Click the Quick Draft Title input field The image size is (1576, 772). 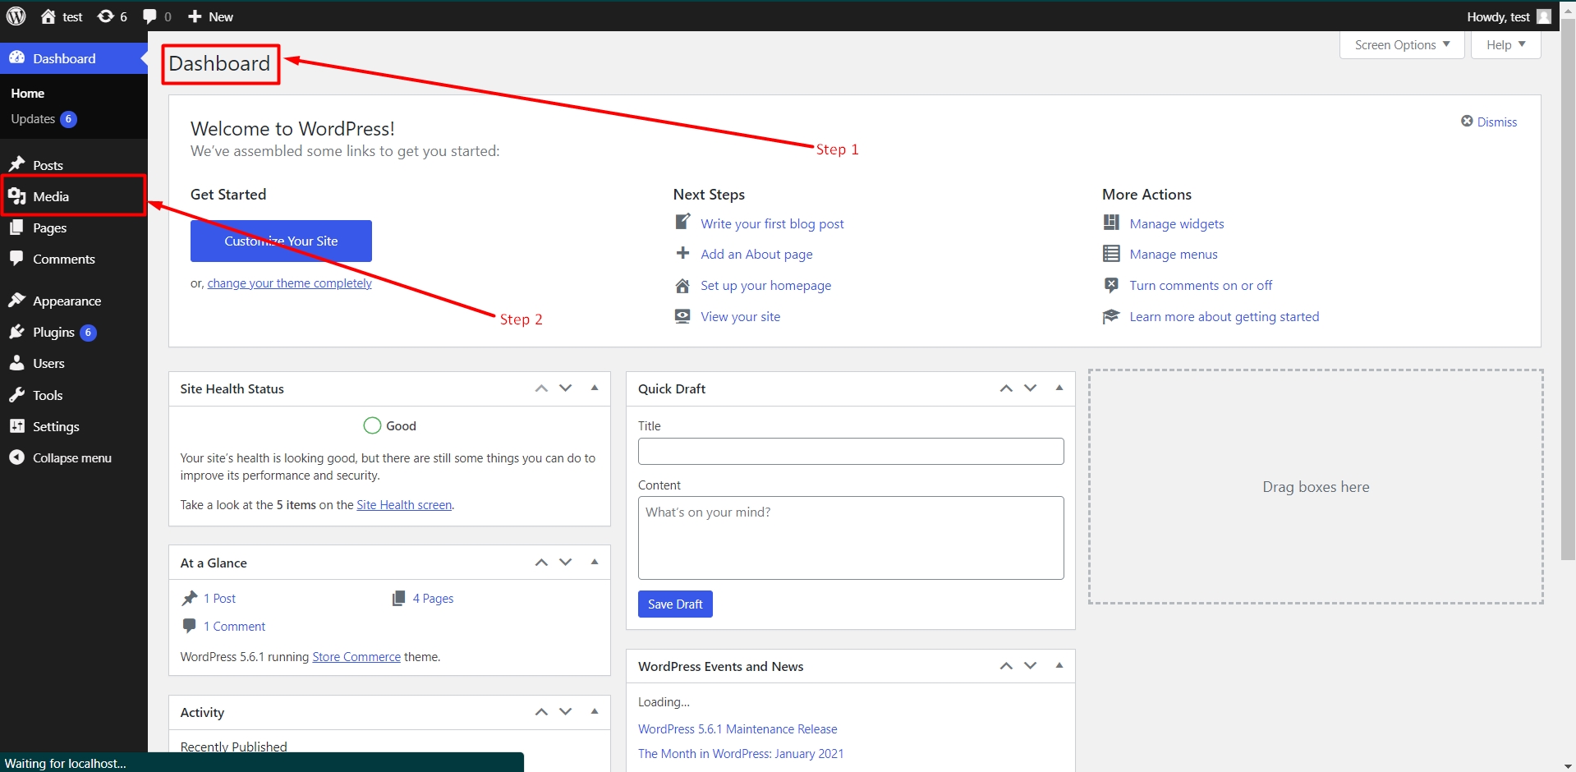pyautogui.click(x=851, y=451)
